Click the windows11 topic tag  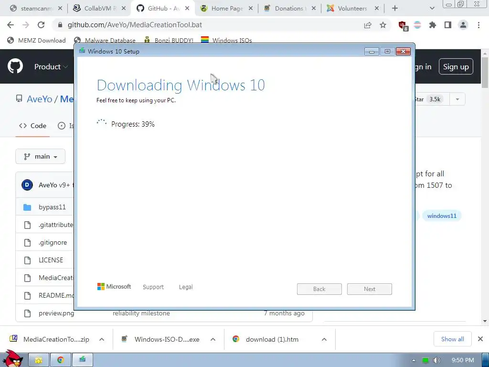(442, 216)
